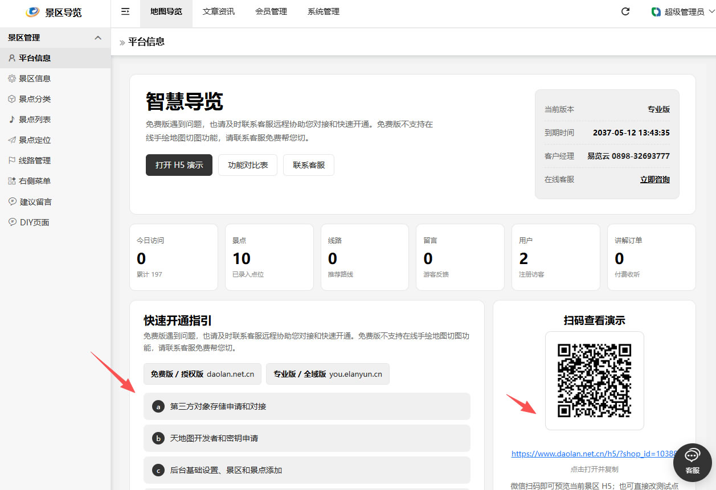Screen dimensions: 716x490
Task: Click the DIY页面 chat bubble icon
Action: click(13, 222)
